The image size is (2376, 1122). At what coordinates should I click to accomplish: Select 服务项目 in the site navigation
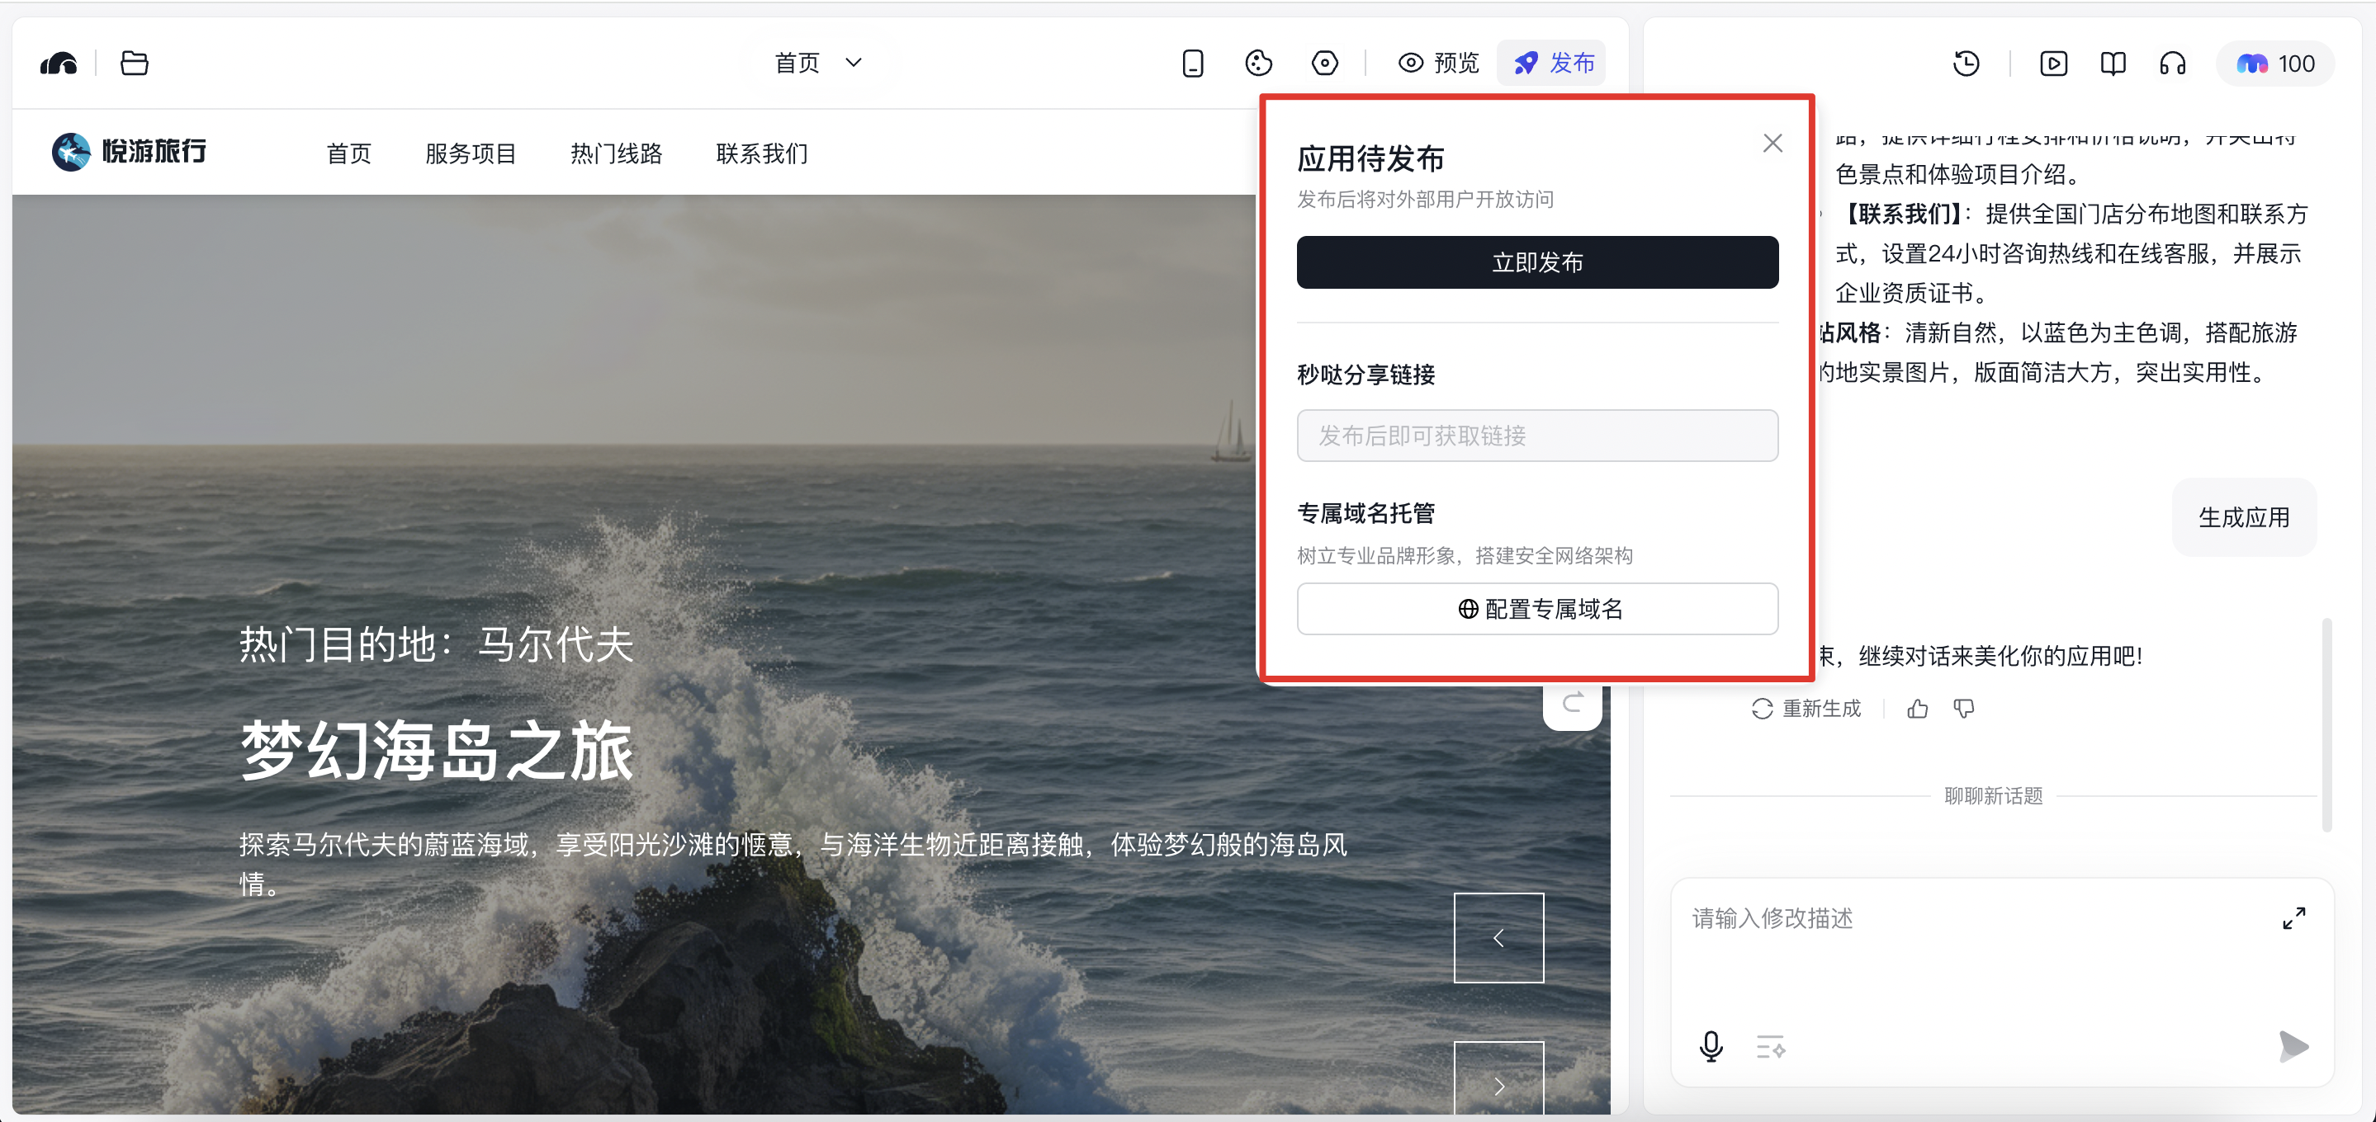click(471, 153)
